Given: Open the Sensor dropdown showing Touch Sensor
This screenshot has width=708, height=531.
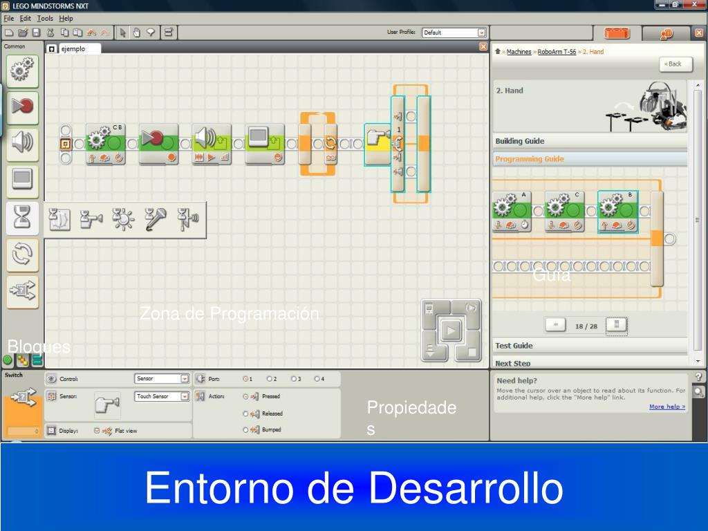Looking at the screenshot, I should coord(162,396).
